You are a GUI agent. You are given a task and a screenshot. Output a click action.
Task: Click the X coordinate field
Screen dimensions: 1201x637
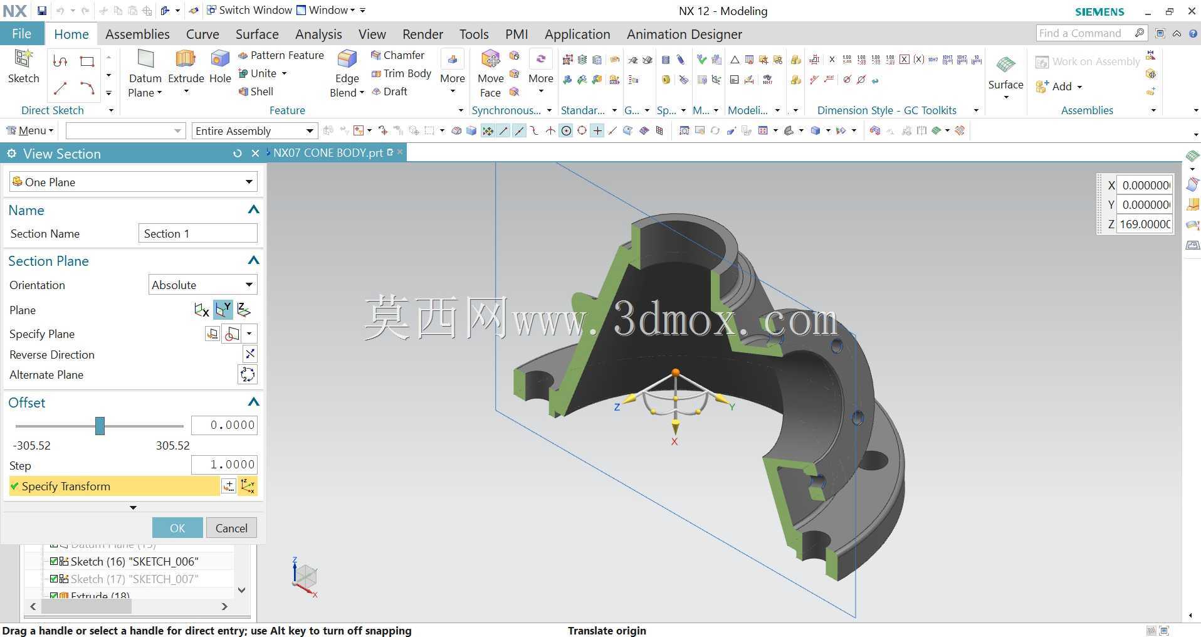pos(1145,185)
